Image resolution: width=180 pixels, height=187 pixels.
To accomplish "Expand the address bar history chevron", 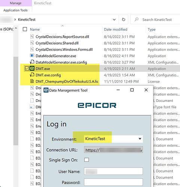I will pyautogui.click(x=114, y=19).
